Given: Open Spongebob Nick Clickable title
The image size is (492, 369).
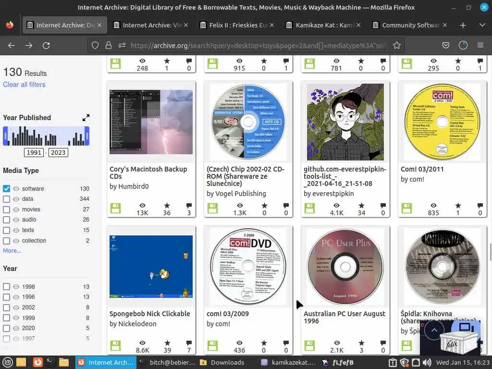Looking at the screenshot, I should (x=150, y=313).
